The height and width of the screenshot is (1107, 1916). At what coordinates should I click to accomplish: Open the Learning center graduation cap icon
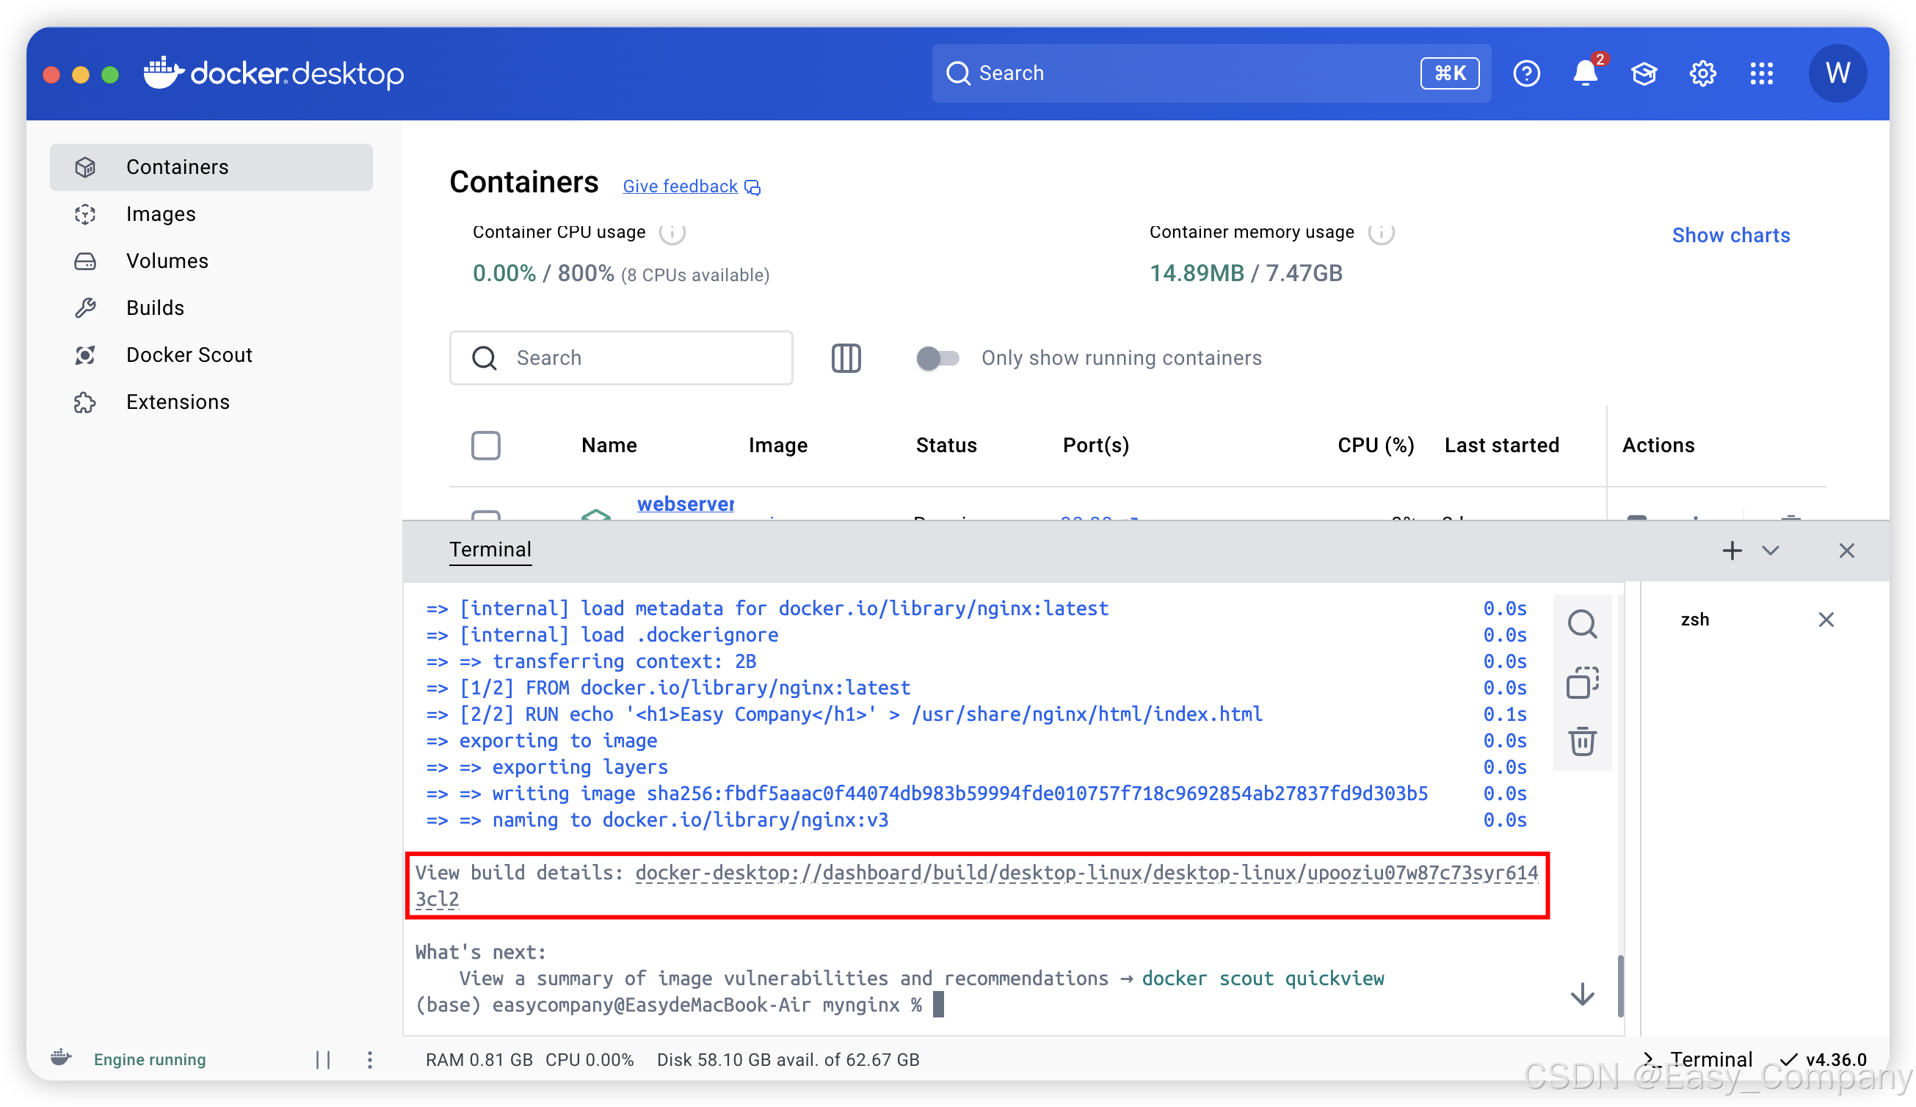point(1643,73)
